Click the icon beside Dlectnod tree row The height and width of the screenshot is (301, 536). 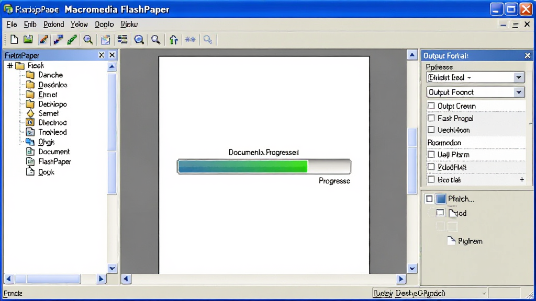(x=30, y=122)
